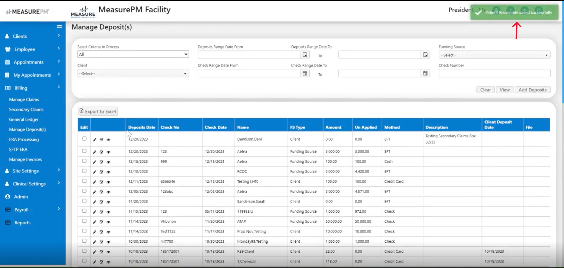This screenshot has height=268, width=564.
Task: Export the deposits table to Excel
Action: (98, 111)
